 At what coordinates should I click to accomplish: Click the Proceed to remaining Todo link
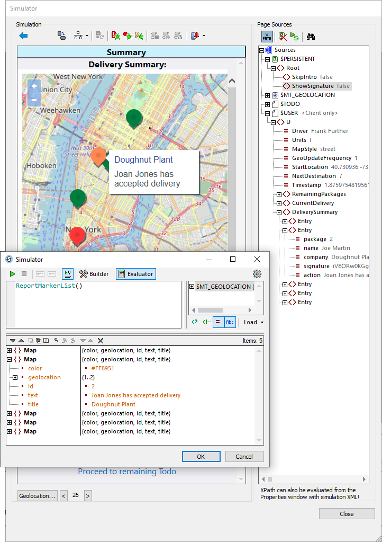point(127,472)
